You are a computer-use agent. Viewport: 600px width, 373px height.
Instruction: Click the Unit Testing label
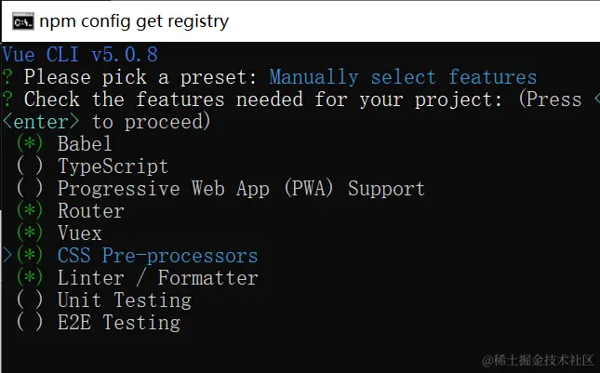pos(124,300)
